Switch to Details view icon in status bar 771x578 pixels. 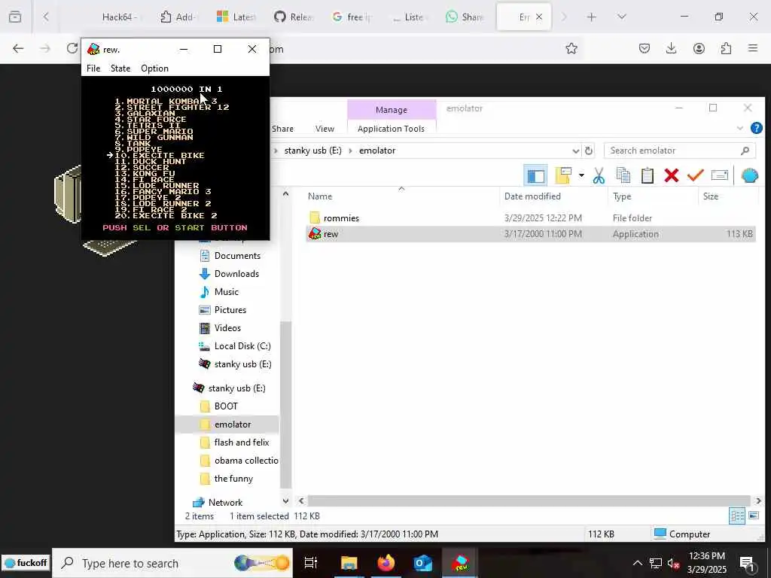click(x=737, y=516)
